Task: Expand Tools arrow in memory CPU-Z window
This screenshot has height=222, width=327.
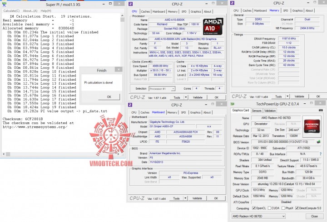Action: [287, 97]
